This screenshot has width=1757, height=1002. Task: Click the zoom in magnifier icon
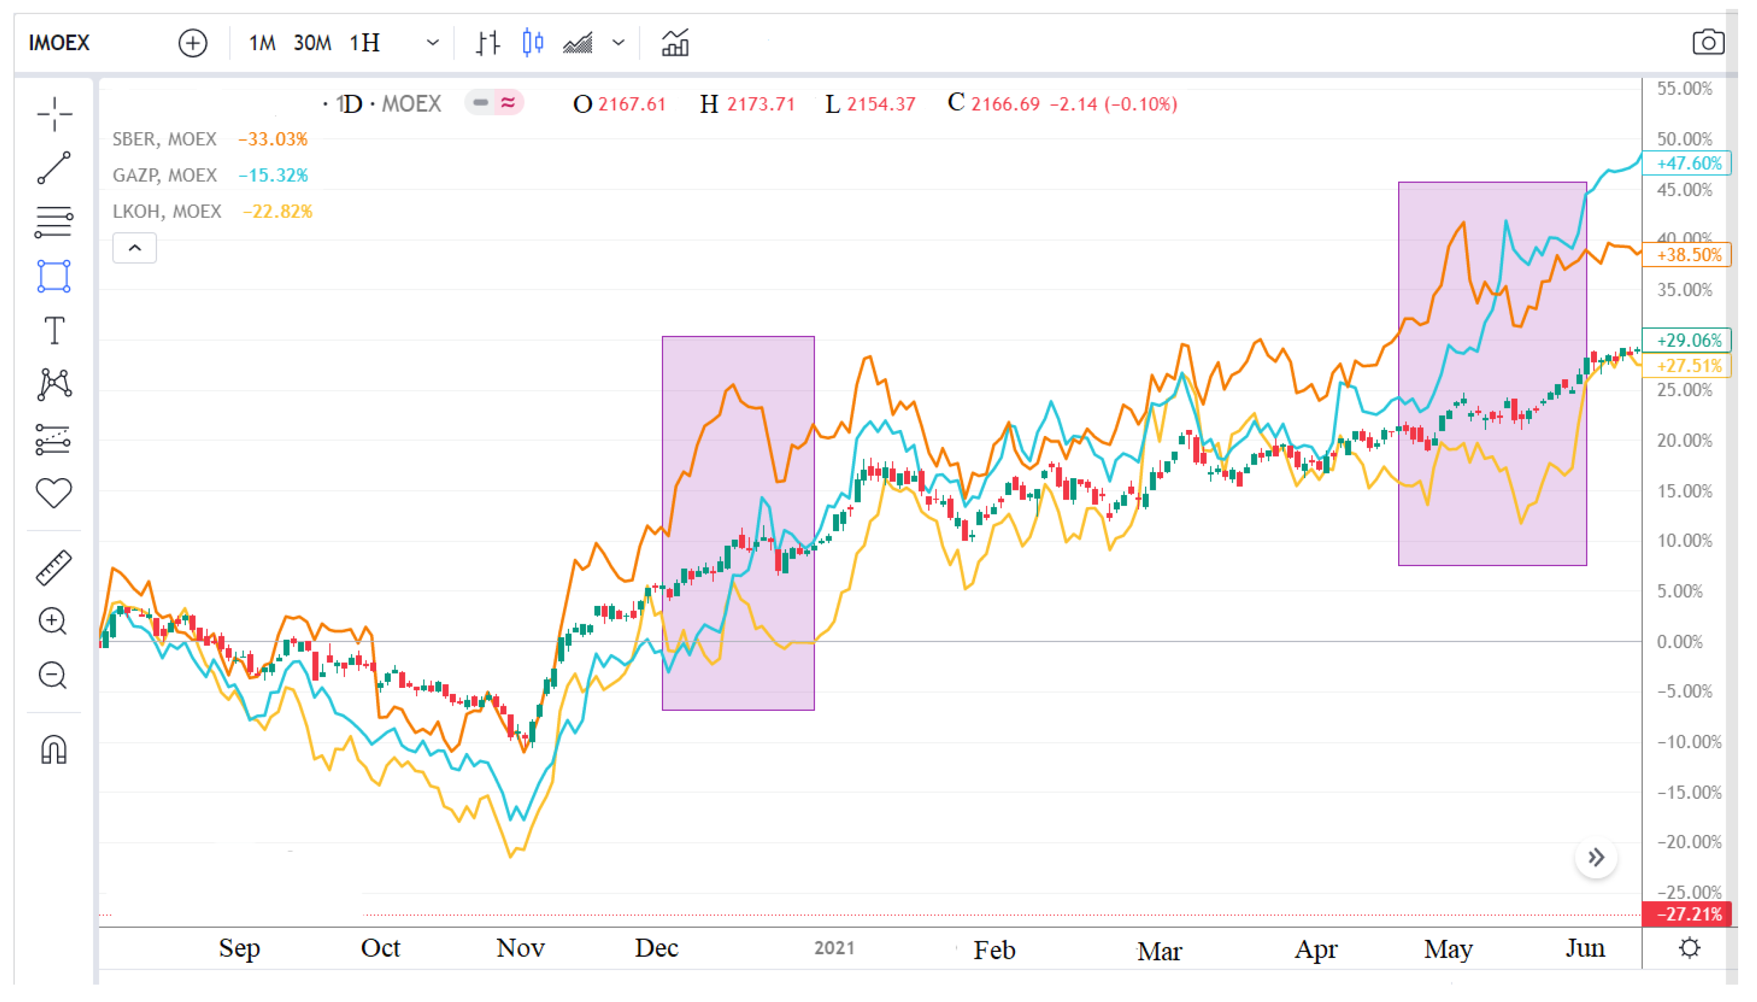point(52,621)
